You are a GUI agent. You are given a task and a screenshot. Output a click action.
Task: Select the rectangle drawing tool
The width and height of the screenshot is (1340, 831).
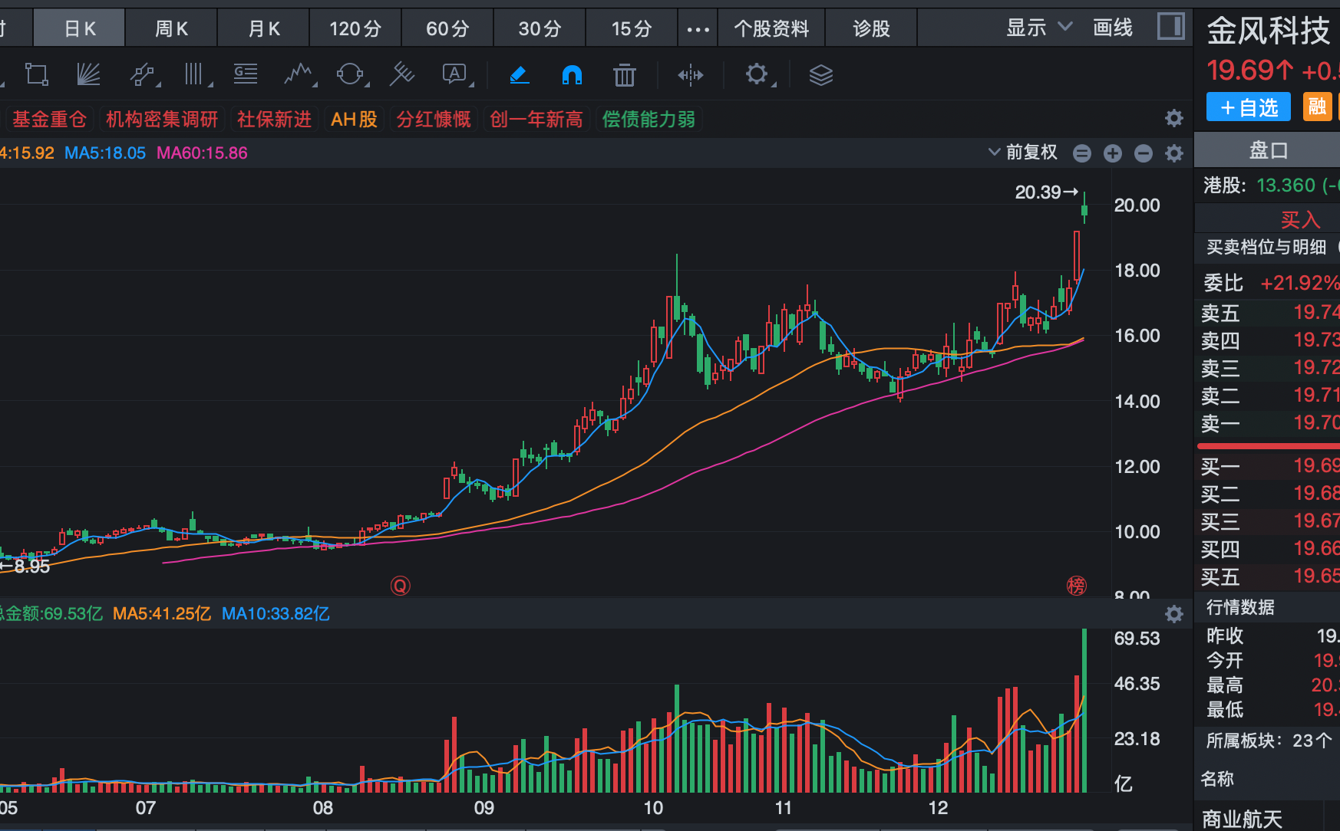coord(36,74)
